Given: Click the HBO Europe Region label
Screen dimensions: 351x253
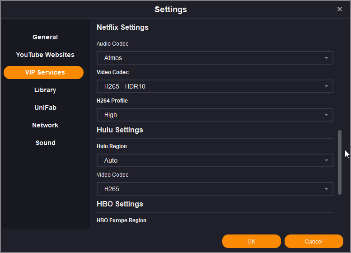Looking at the screenshot, I should click(x=122, y=220).
